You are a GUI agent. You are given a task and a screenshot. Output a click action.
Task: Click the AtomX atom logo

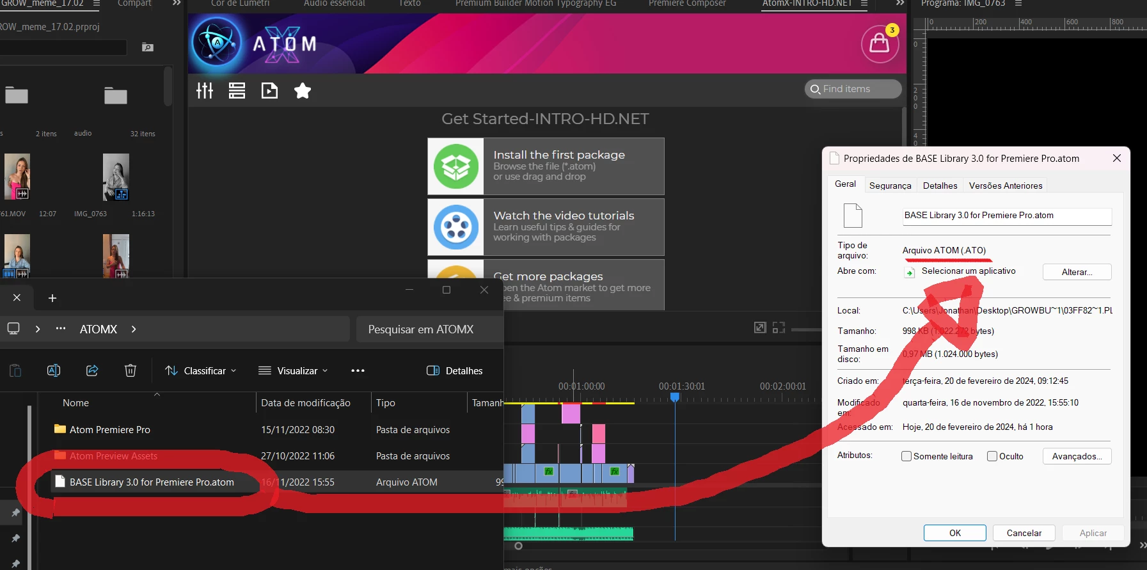click(218, 42)
